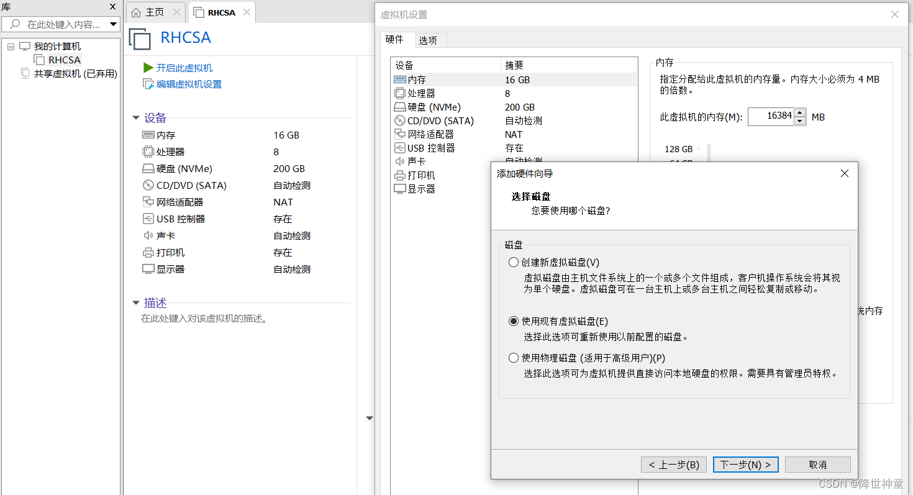Click the home icon on the 主页 tab
This screenshot has width=913, height=495.
[136, 12]
